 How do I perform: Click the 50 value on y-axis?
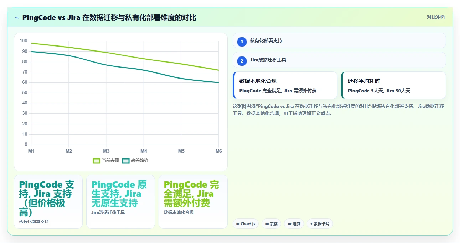pyautogui.click(x=25, y=93)
